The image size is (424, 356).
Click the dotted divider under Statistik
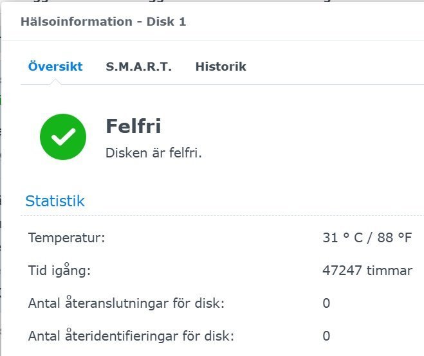tap(219, 215)
